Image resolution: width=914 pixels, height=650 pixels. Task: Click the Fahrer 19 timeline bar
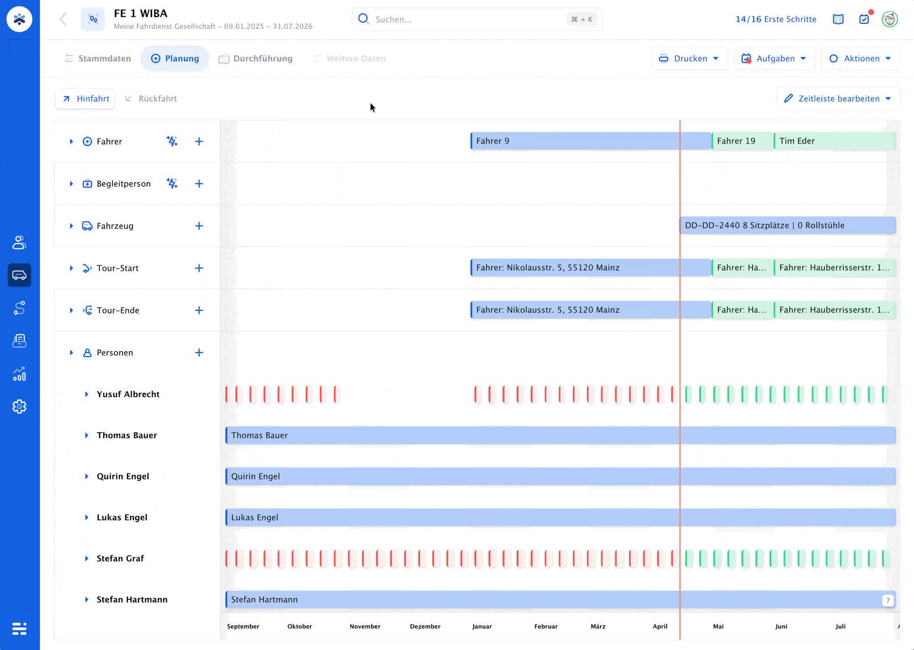point(742,141)
